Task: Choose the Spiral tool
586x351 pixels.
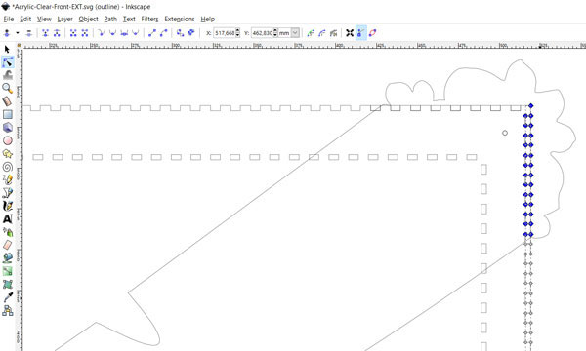Action: click(8, 167)
